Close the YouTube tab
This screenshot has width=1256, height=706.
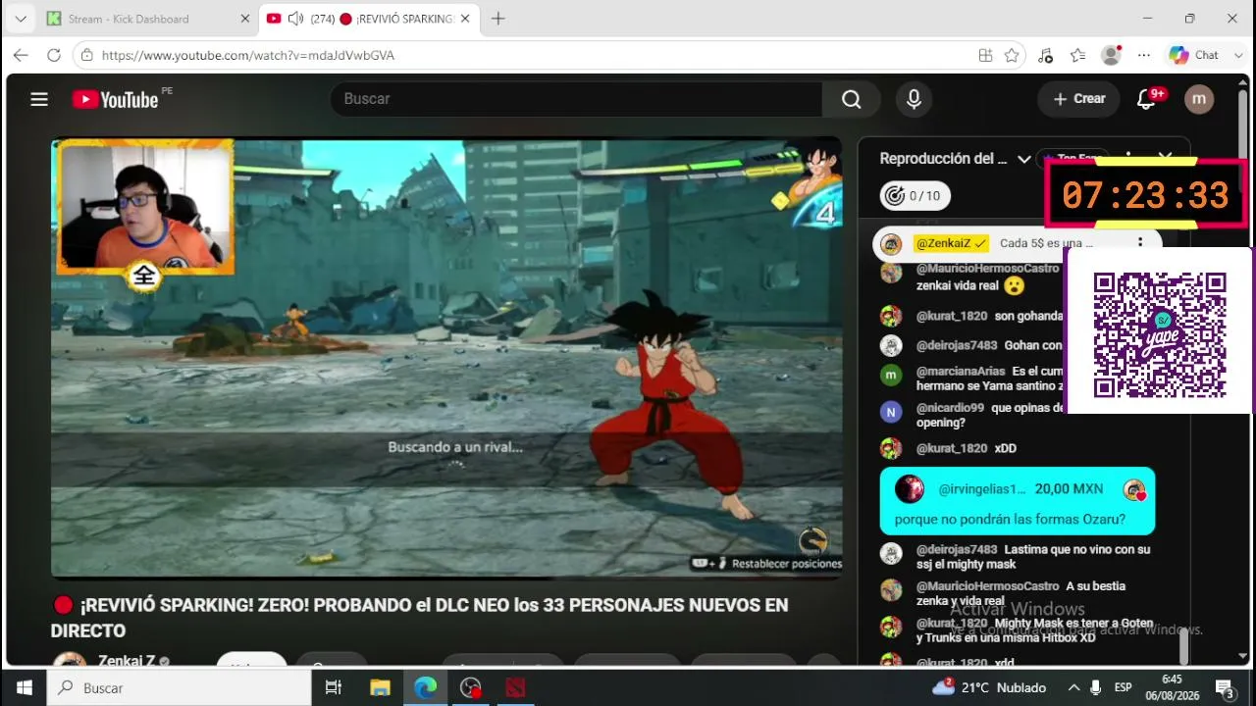pos(465,19)
